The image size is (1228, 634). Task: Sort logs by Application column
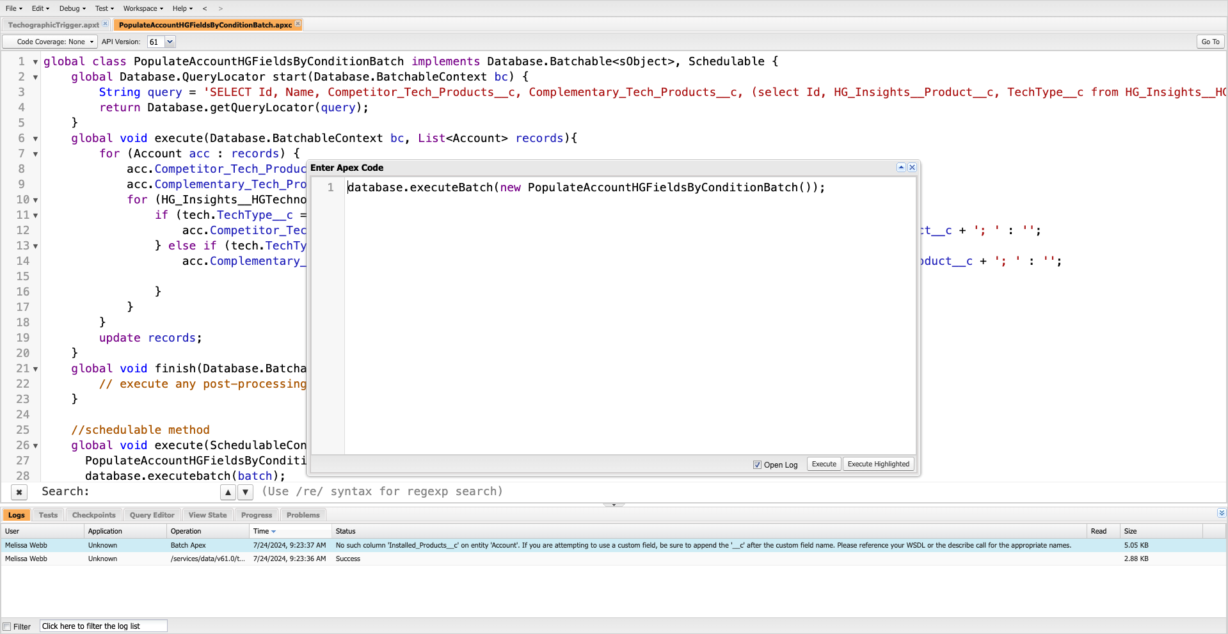point(125,531)
